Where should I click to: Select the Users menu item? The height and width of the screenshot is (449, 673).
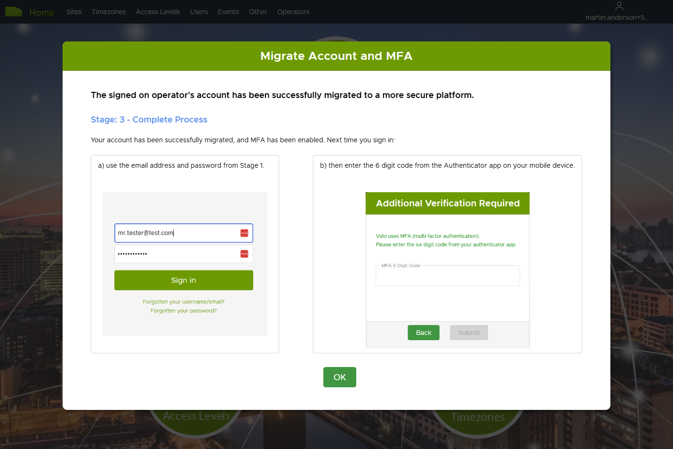[199, 12]
